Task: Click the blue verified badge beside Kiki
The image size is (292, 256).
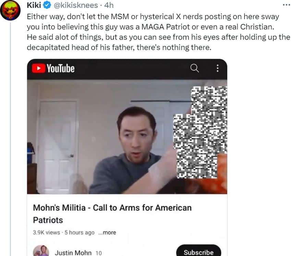Action: [x=47, y=5]
